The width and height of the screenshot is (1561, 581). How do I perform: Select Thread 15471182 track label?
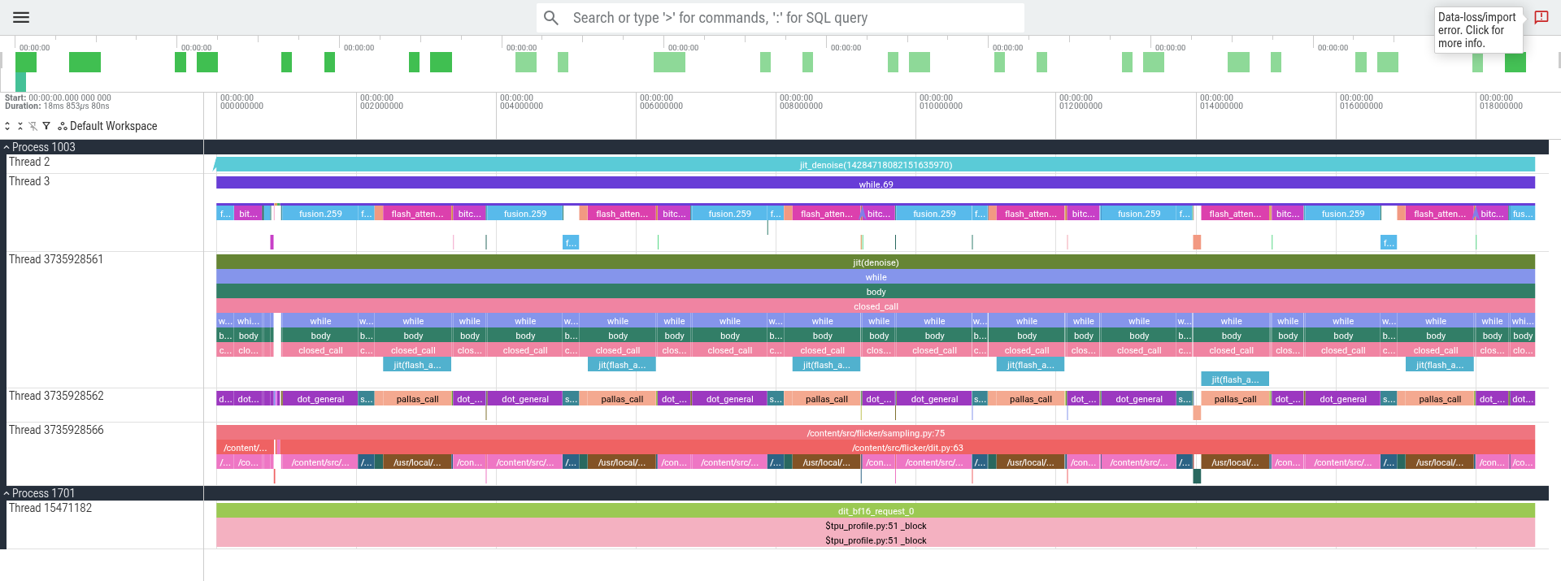click(x=50, y=508)
